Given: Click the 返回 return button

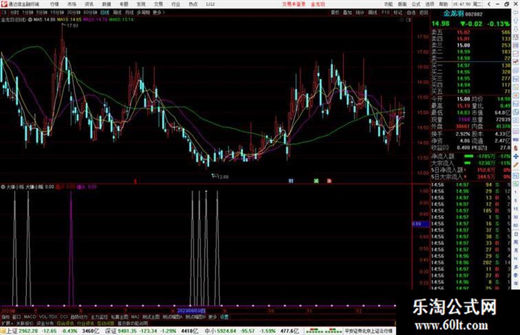Looking at the screenshot, I should [424, 12].
